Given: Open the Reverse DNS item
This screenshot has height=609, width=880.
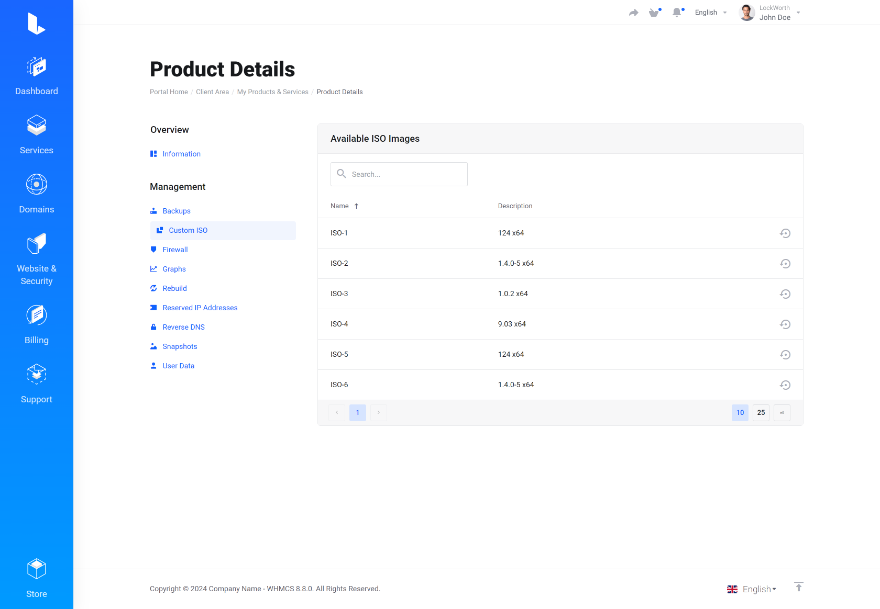Looking at the screenshot, I should click(x=183, y=327).
